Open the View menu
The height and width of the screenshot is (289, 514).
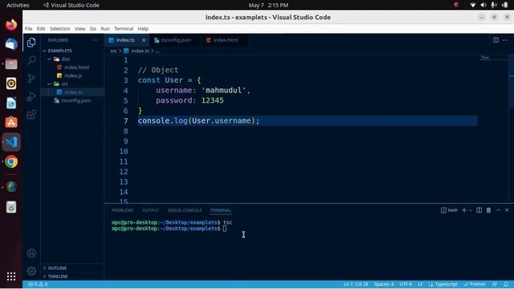[x=80, y=29]
